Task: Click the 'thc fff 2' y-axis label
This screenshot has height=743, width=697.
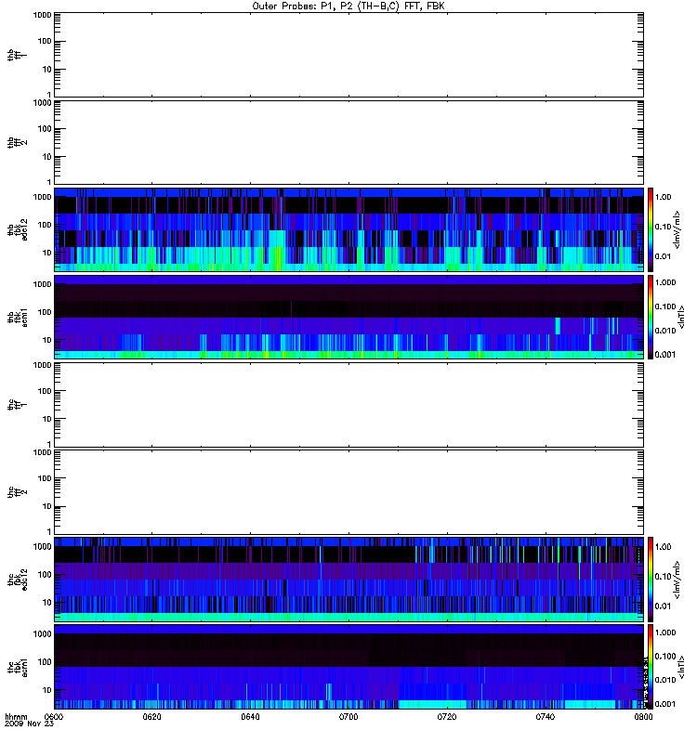Action: [x=18, y=491]
